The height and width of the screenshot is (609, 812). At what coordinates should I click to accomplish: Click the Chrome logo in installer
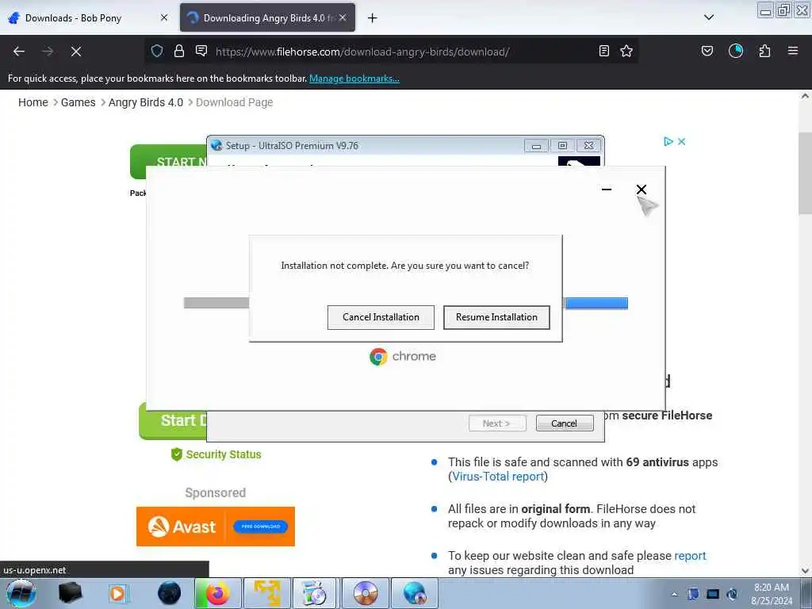pyautogui.click(x=378, y=356)
